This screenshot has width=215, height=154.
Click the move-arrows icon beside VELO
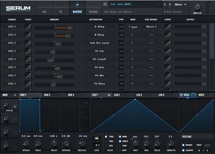[181, 95]
